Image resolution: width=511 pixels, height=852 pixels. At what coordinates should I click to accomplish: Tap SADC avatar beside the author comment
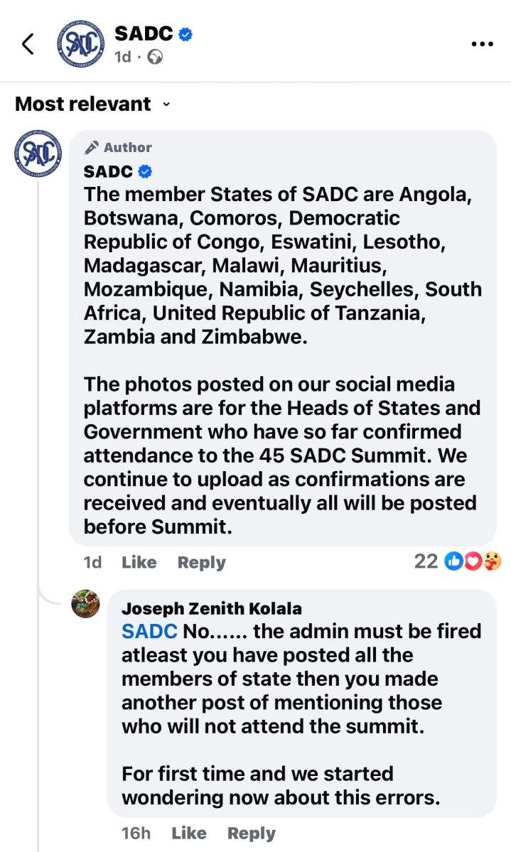pyautogui.click(x=38, y=153)
